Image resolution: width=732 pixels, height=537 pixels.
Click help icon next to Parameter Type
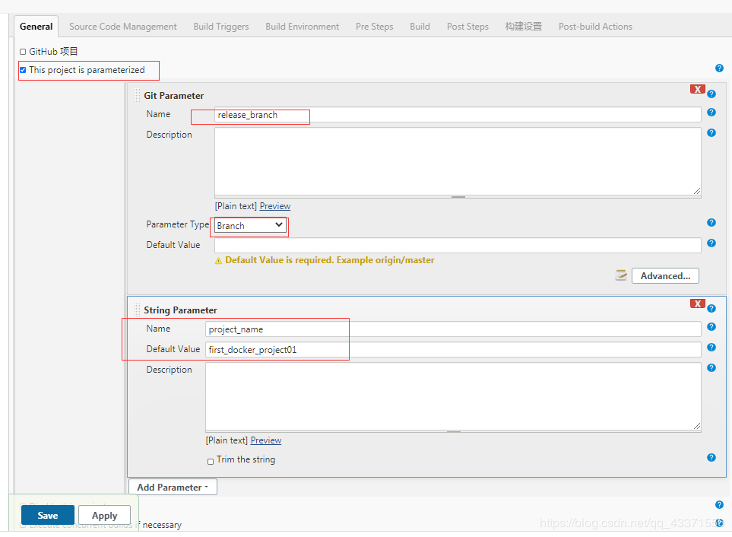click(711, 223)
